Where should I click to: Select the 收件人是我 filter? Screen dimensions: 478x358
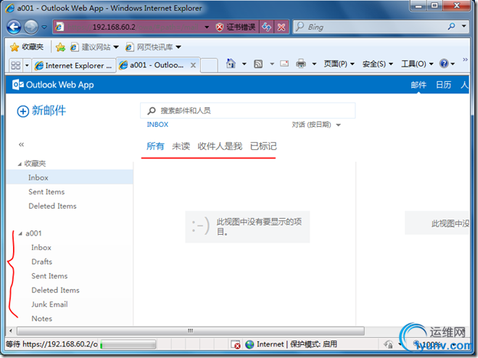tap(220, 146)
